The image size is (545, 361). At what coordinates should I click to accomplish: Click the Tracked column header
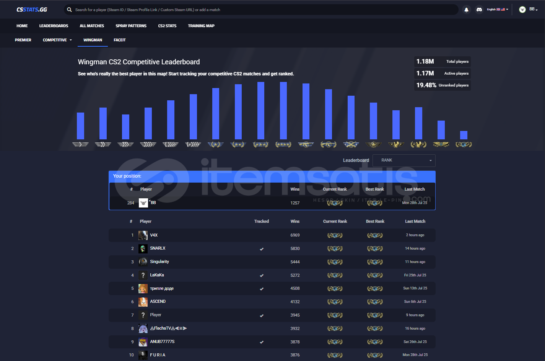[x=262, y=221]
